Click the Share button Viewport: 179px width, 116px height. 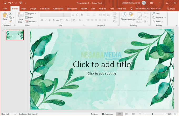click(x=171, y=9)
